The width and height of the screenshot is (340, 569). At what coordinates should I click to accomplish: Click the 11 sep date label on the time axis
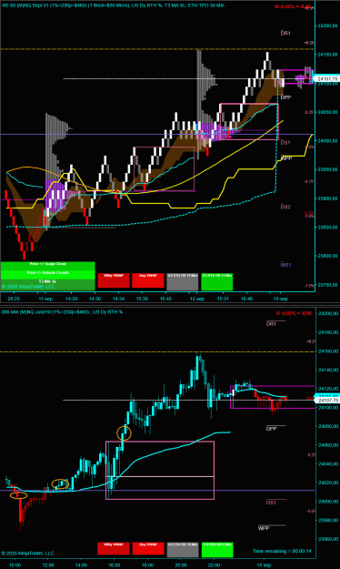tap(45, 299)
